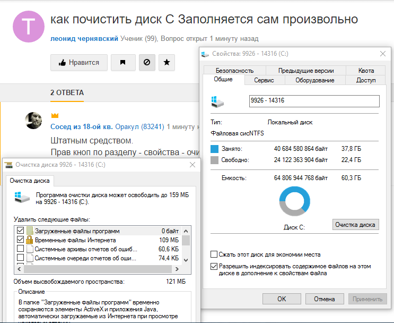Click the 109 МБ size value
This screenshot has width=394, height=323.
(x=169, y=240)
